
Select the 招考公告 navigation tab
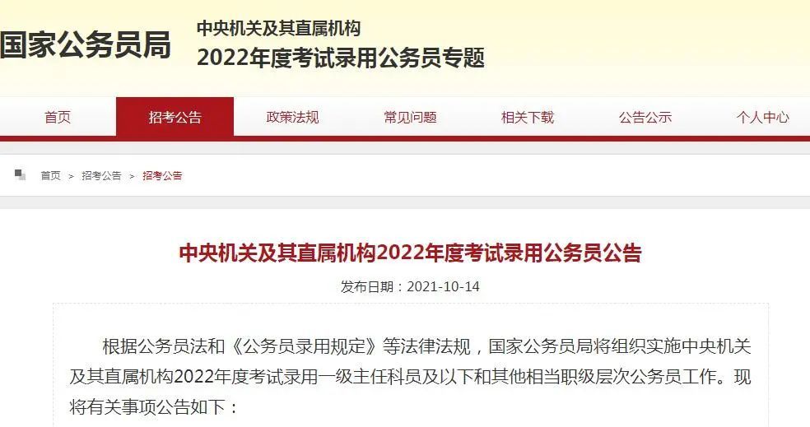coord(175,117)
